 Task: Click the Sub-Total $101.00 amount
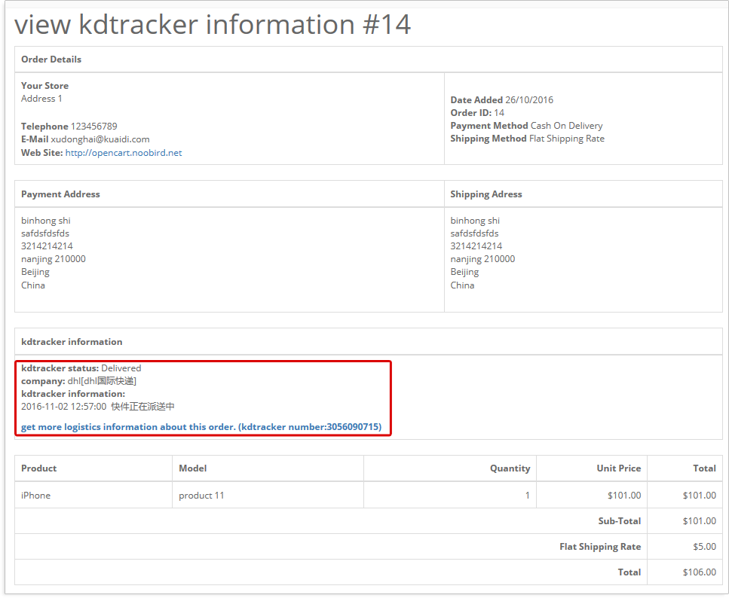click(x=700, y=521)
